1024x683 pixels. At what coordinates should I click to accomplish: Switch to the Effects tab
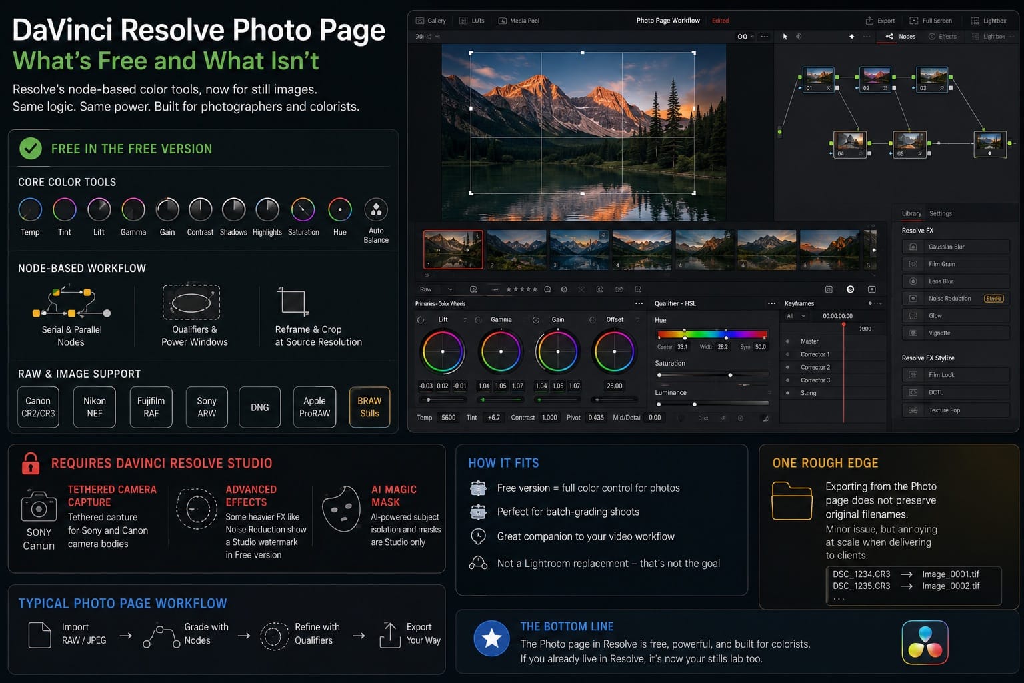click(x=942, y=37)
